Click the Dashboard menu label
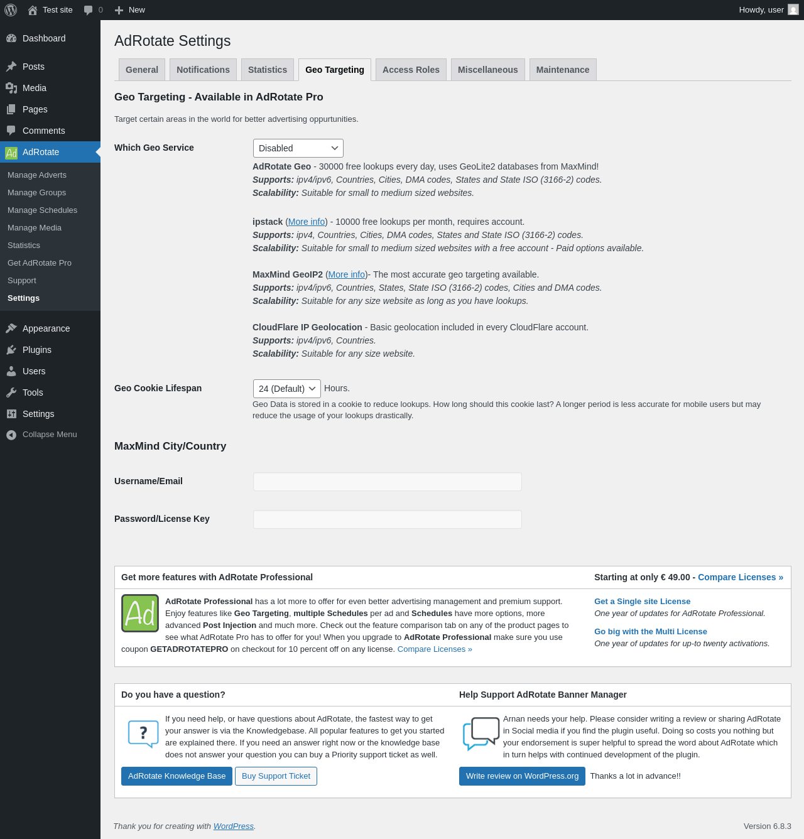804x839 pixels. point(44,38)
